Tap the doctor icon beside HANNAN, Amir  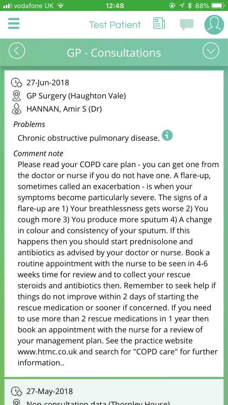click(x=16, y=109)
